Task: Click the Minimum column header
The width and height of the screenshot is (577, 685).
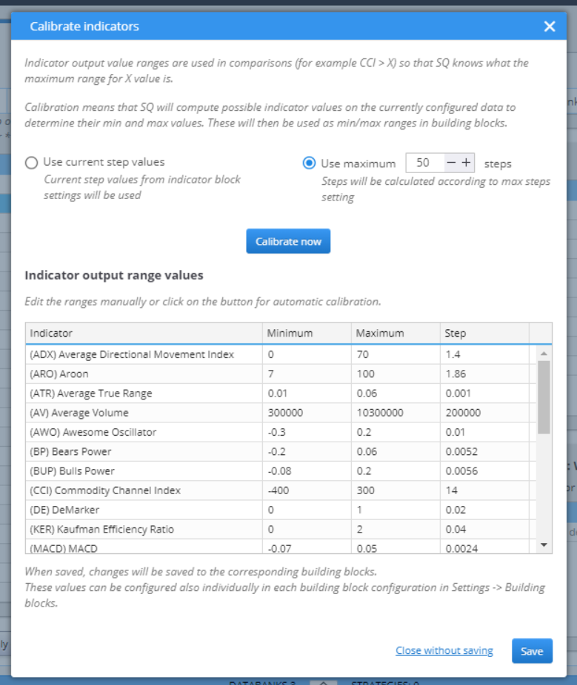Action: [307, 334]
